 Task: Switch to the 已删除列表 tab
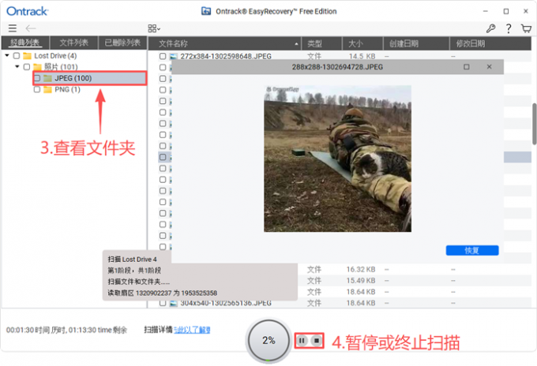[x=122, y=43]
